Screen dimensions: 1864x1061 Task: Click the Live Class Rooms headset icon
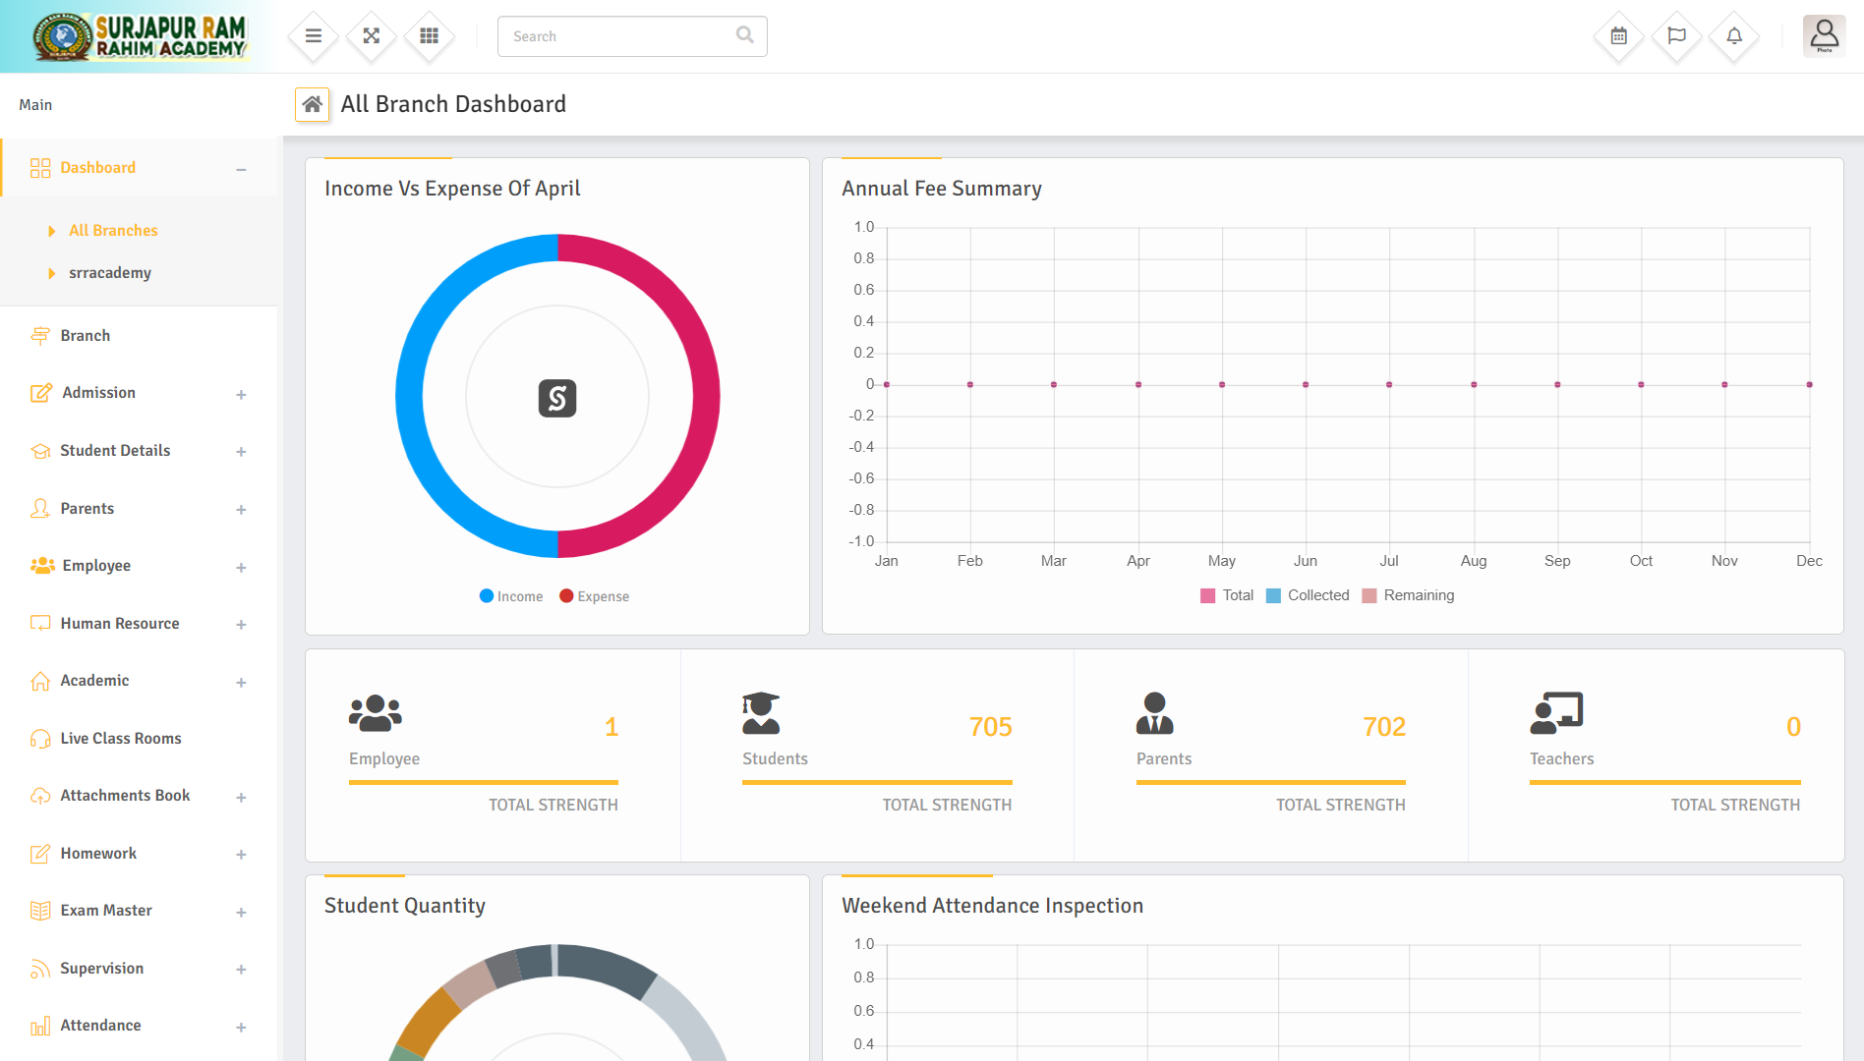coord(40,739)
